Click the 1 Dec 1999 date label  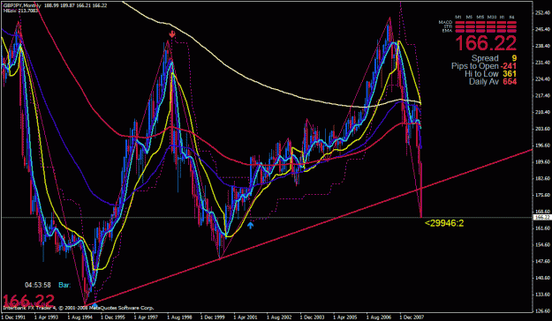[212, 317]
